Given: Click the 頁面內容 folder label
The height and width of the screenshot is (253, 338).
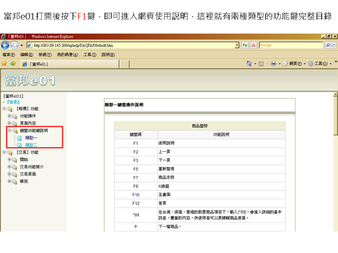Looking at the screenshot, I should 28,123.
